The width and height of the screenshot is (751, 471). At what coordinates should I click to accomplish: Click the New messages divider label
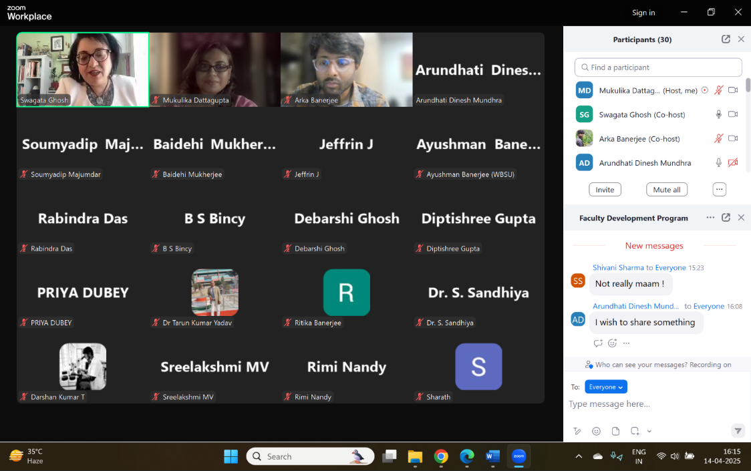[653, 246]
